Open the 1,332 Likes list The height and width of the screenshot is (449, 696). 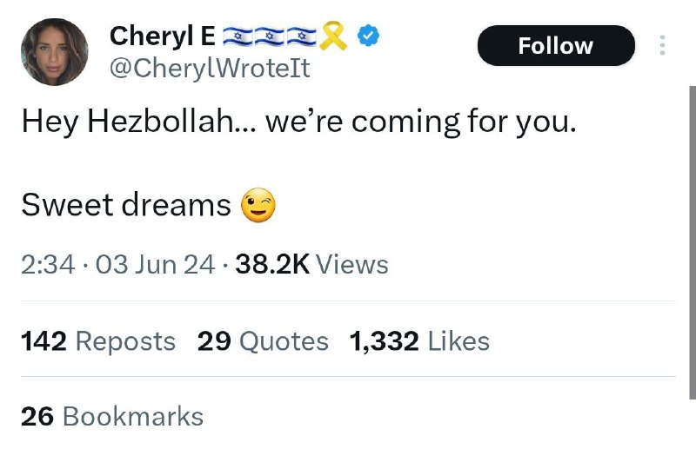click(419, 341)
